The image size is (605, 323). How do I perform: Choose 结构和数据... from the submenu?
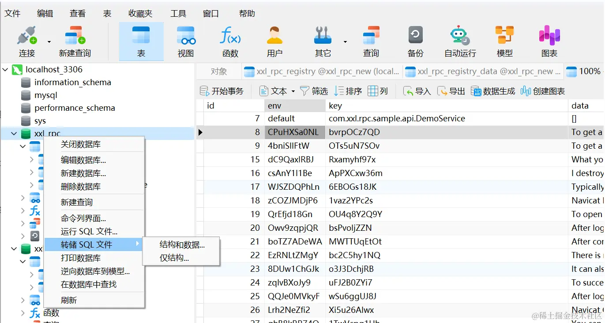point(182,245)
